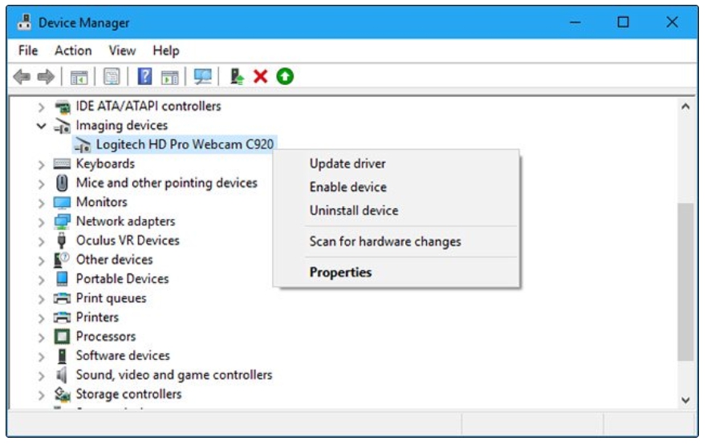Screen dimensions: 707x445
Task: Click the update driver toolbar icon
Action: [x=237, y=77]
